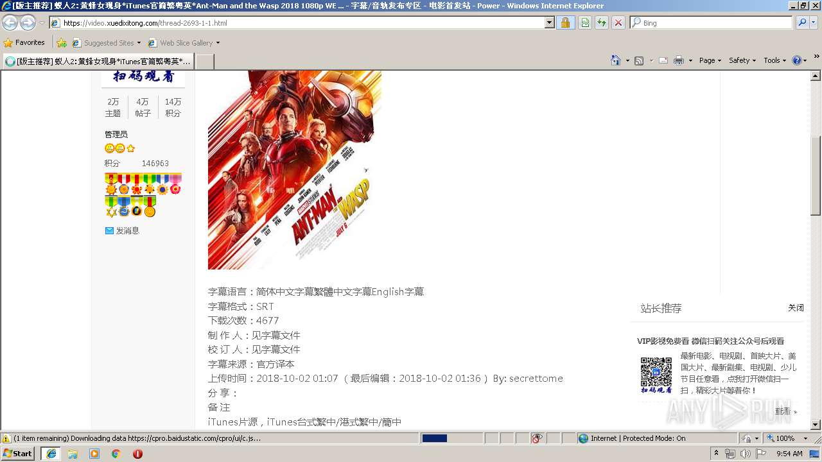Open the 100% zoom level control
The image size is (822, 462).
coord(789,438)
